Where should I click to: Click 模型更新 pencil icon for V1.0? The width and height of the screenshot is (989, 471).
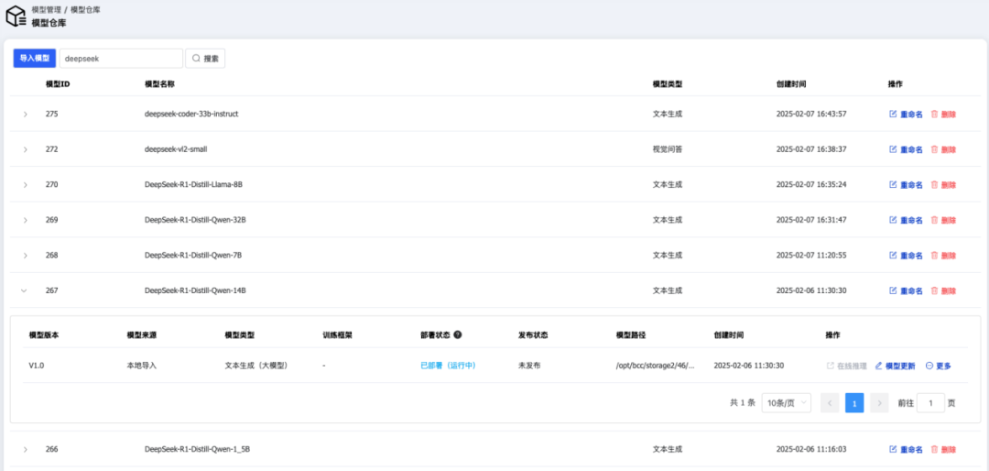click(x=879, y=366)
